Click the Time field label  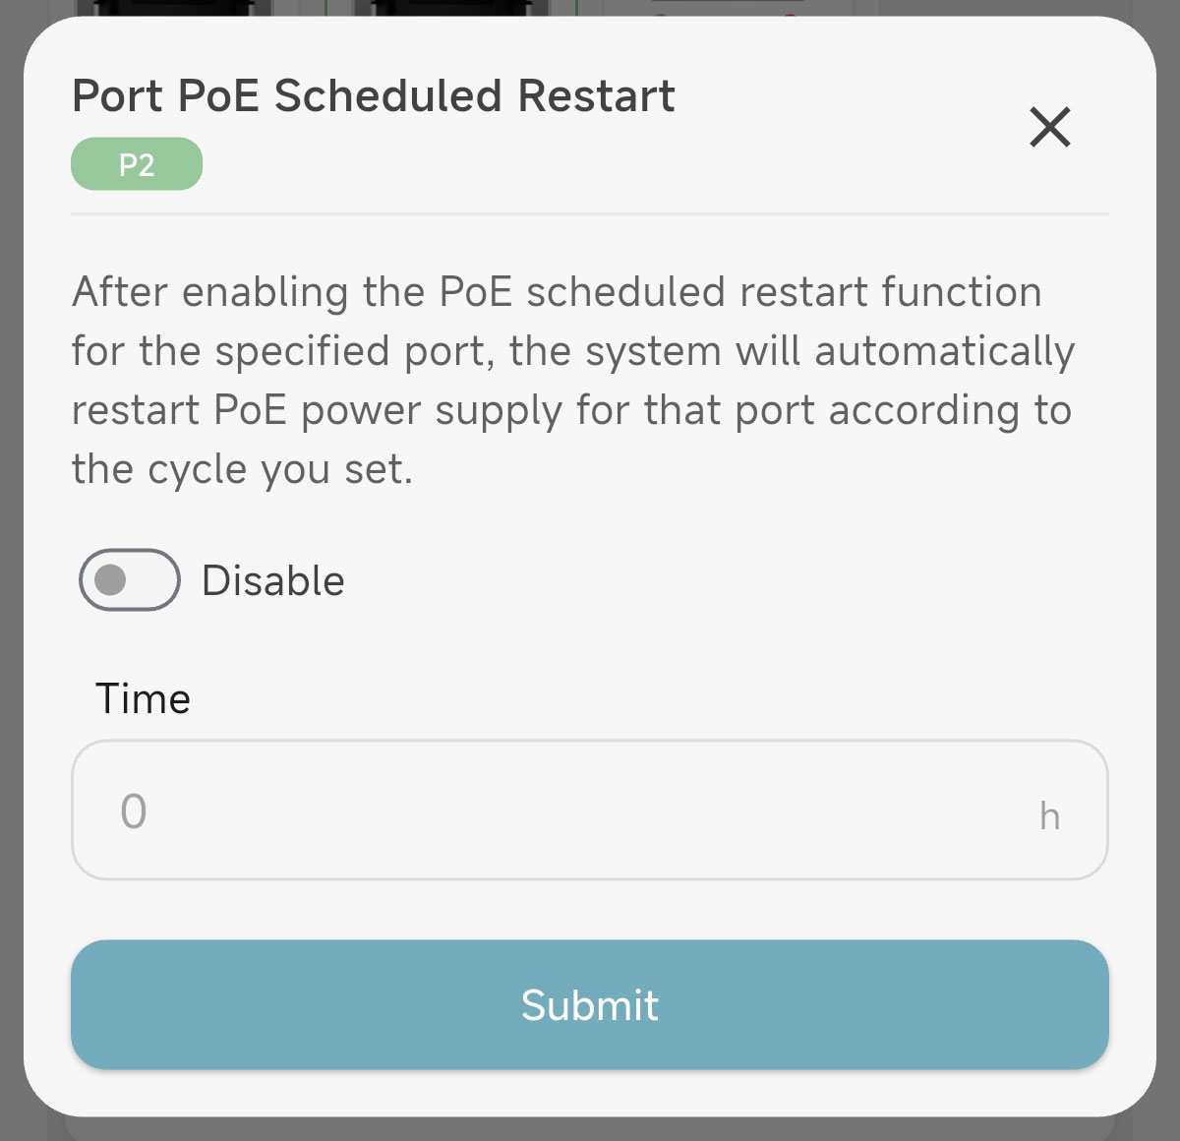click(x=144, y=699)
